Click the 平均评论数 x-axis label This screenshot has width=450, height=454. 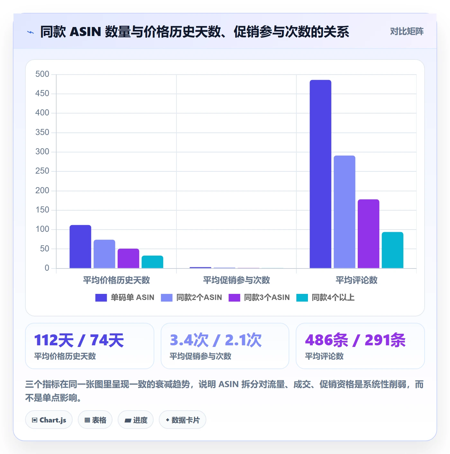[x=356, y=280]
